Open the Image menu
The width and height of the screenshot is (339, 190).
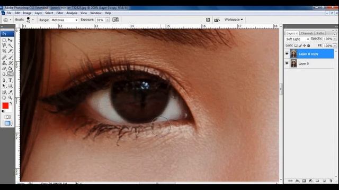click(x=27, y=13)
